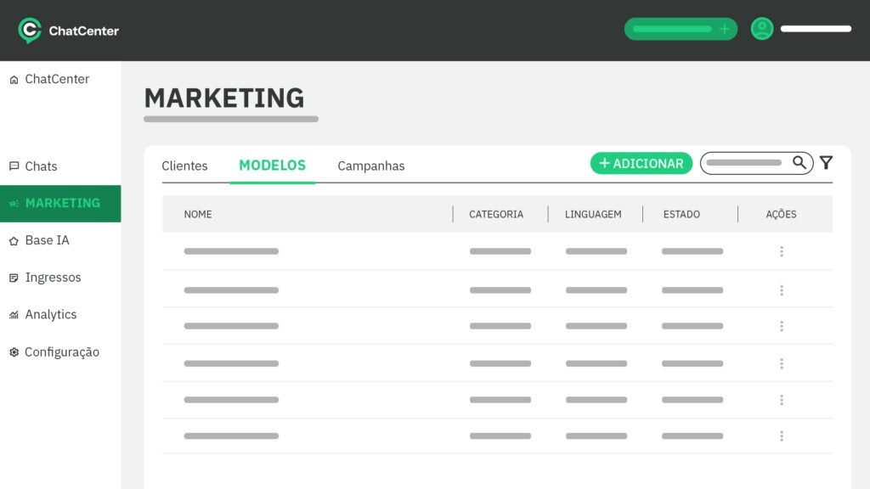This screenshot has width=870, height=489.
Task: Open Configuração settings in the sidebar
Action: pyautogui.click(x=61, y=351)
